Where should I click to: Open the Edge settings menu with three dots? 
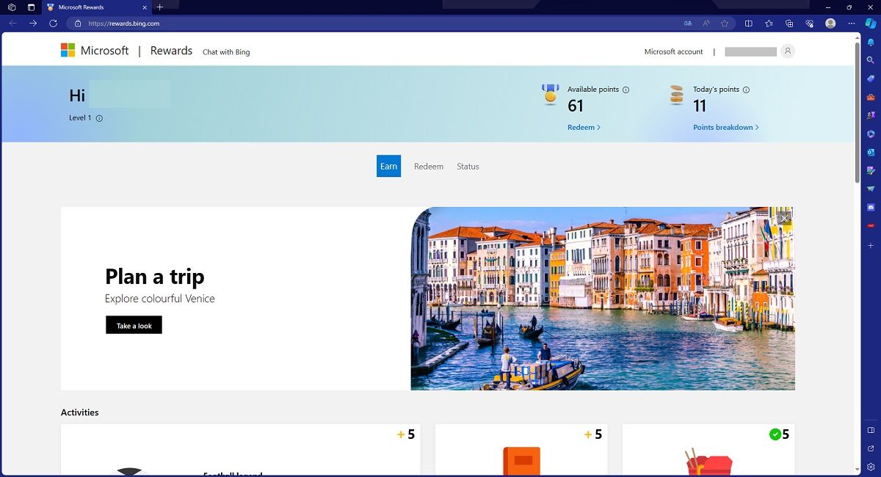point(849,23)
